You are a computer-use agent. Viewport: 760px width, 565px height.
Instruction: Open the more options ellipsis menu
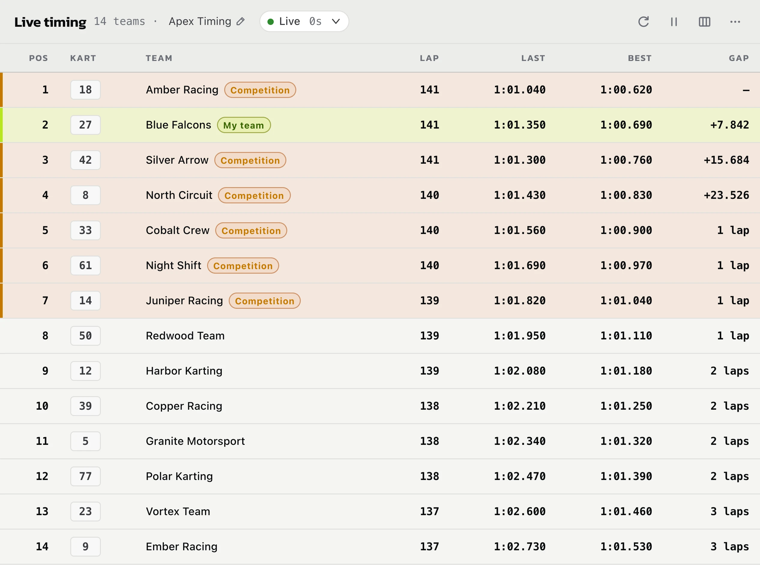click(735, 22)
